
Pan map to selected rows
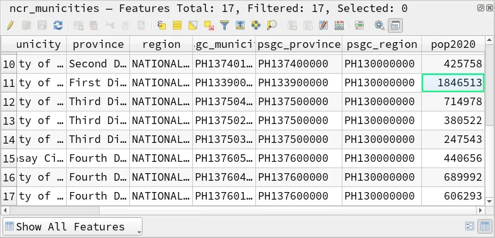(x=256, y=26)
